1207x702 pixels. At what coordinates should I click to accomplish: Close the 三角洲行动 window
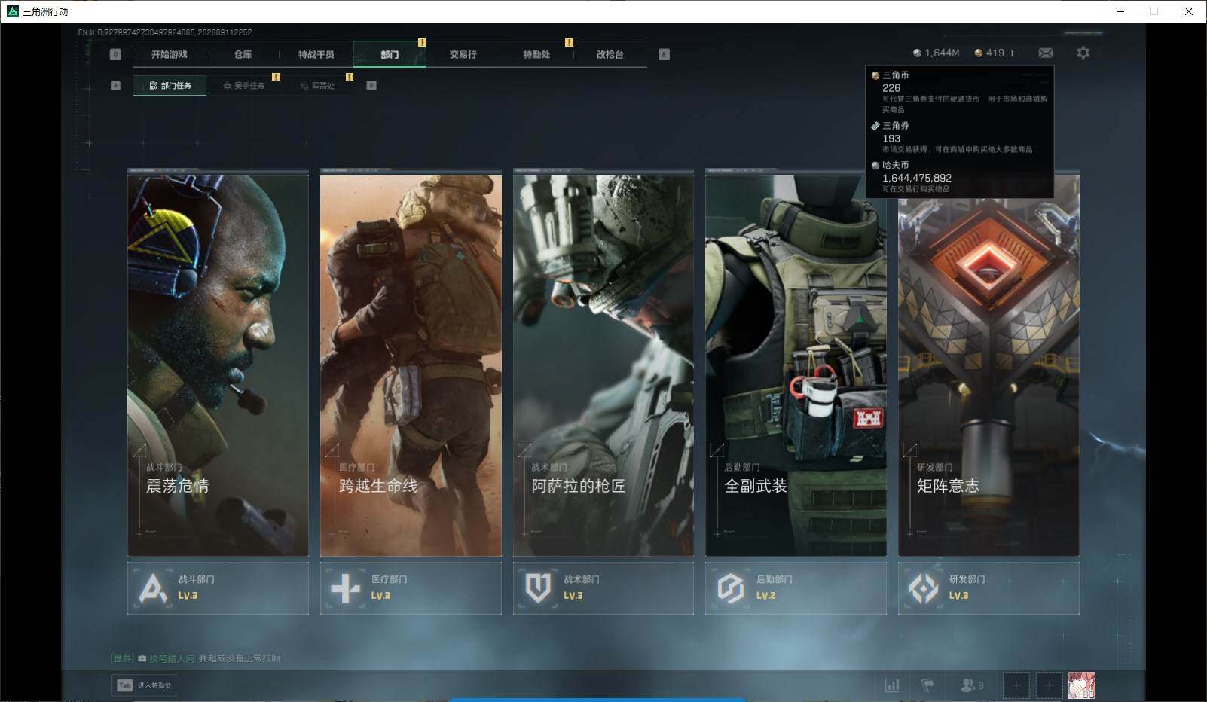coord(1189,11)
